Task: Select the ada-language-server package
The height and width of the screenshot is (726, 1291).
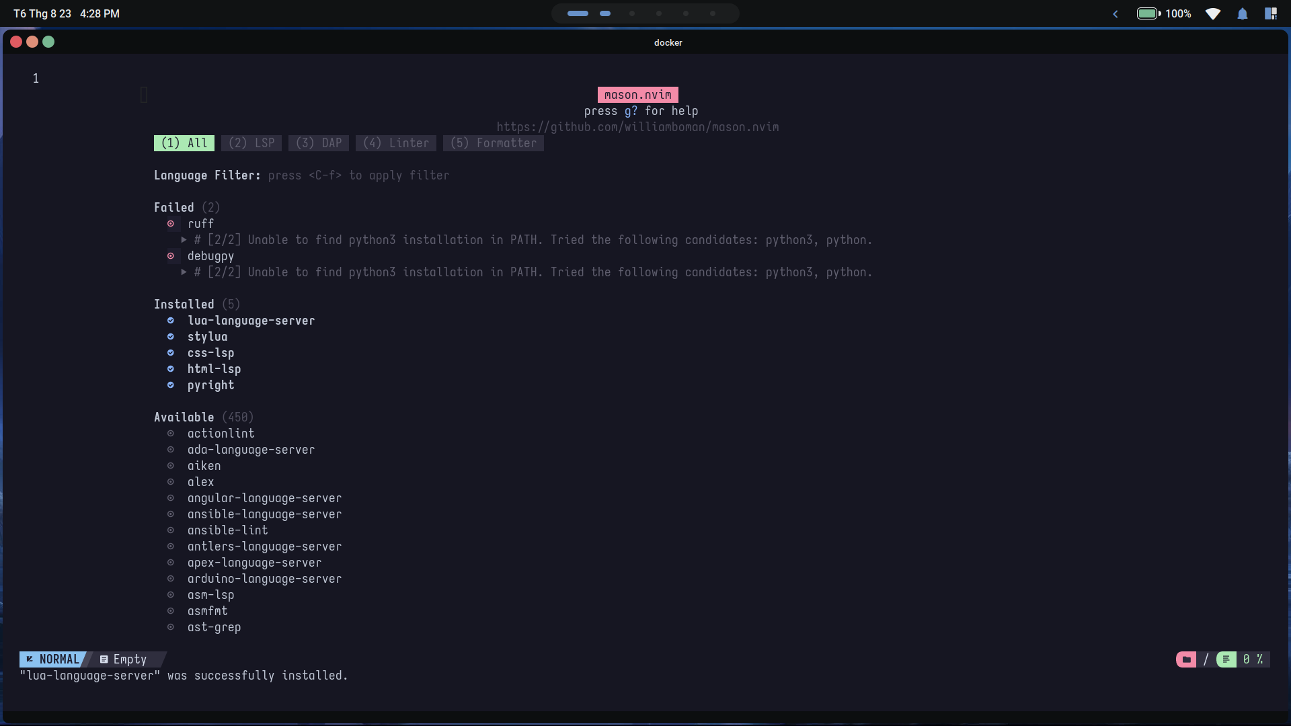Action: pyautogui.click(x=251, y=450)
